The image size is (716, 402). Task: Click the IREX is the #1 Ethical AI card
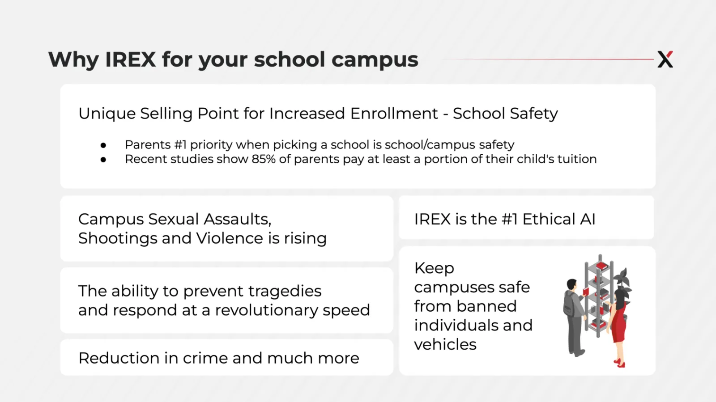tap(526, 218)
